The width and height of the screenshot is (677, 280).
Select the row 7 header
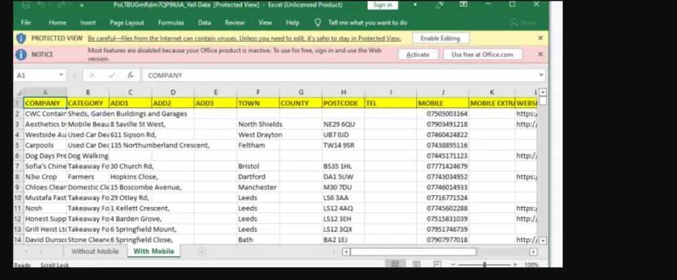coord(18,166)
